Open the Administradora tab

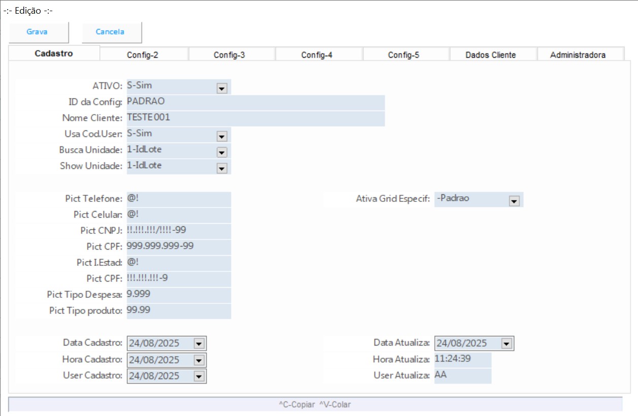pos(578,55)
